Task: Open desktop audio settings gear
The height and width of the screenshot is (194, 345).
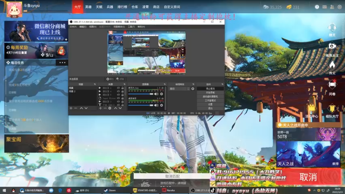Action: (161, 105)
